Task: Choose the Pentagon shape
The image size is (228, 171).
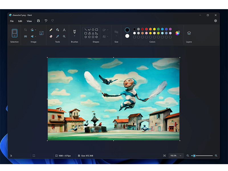Action: [89, 37]
